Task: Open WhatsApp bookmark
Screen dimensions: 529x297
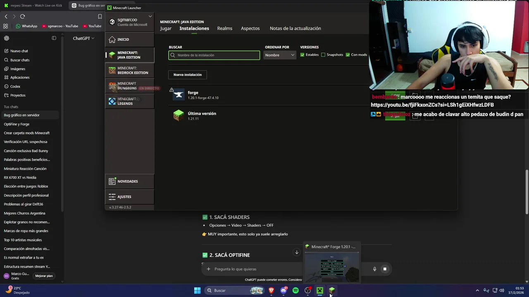Action: (x=26, y=26)
